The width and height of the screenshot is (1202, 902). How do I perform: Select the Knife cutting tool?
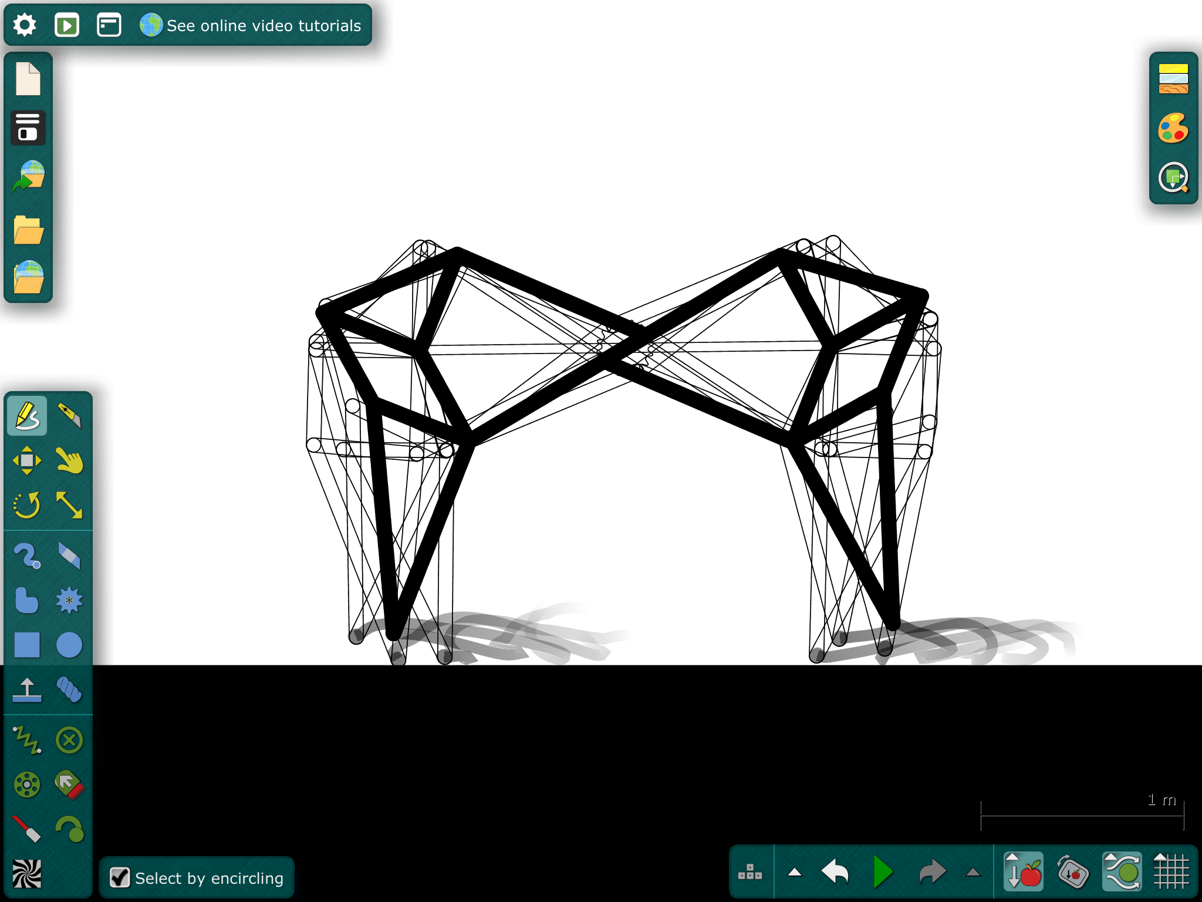pos(69,416)
